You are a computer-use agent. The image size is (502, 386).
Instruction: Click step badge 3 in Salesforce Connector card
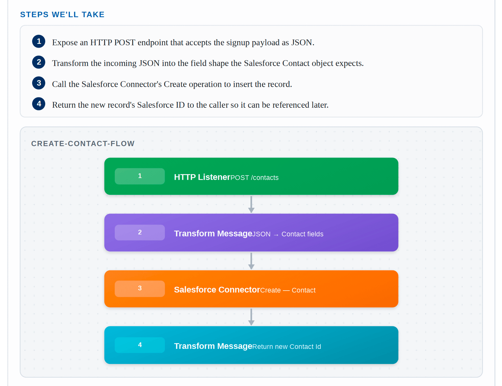(x=140, y=289)
